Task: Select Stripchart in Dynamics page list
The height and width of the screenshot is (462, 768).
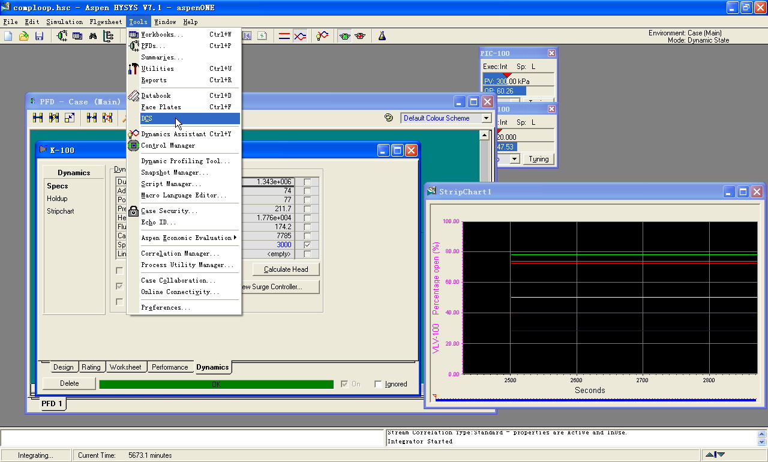Action: (61, 211)
